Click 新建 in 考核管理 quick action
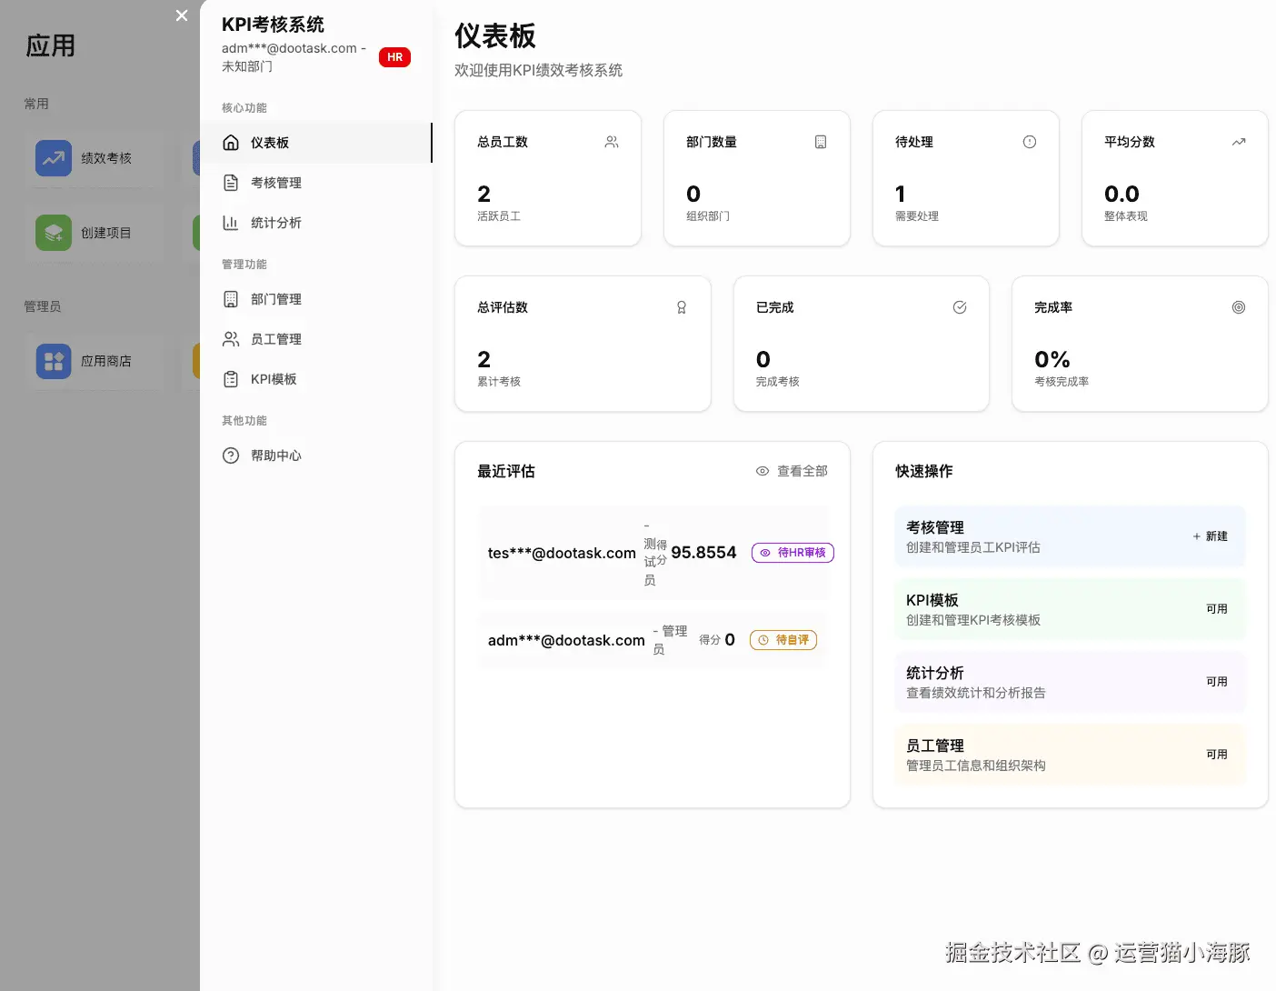The width and height of the screenshot is (1276, 991). [x=1210, y=536]
